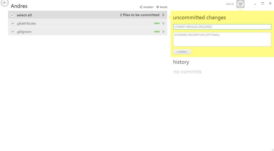Screen dimensions: 274x151
Task: Expand all files with header double arrows
Action: point(163,15)
